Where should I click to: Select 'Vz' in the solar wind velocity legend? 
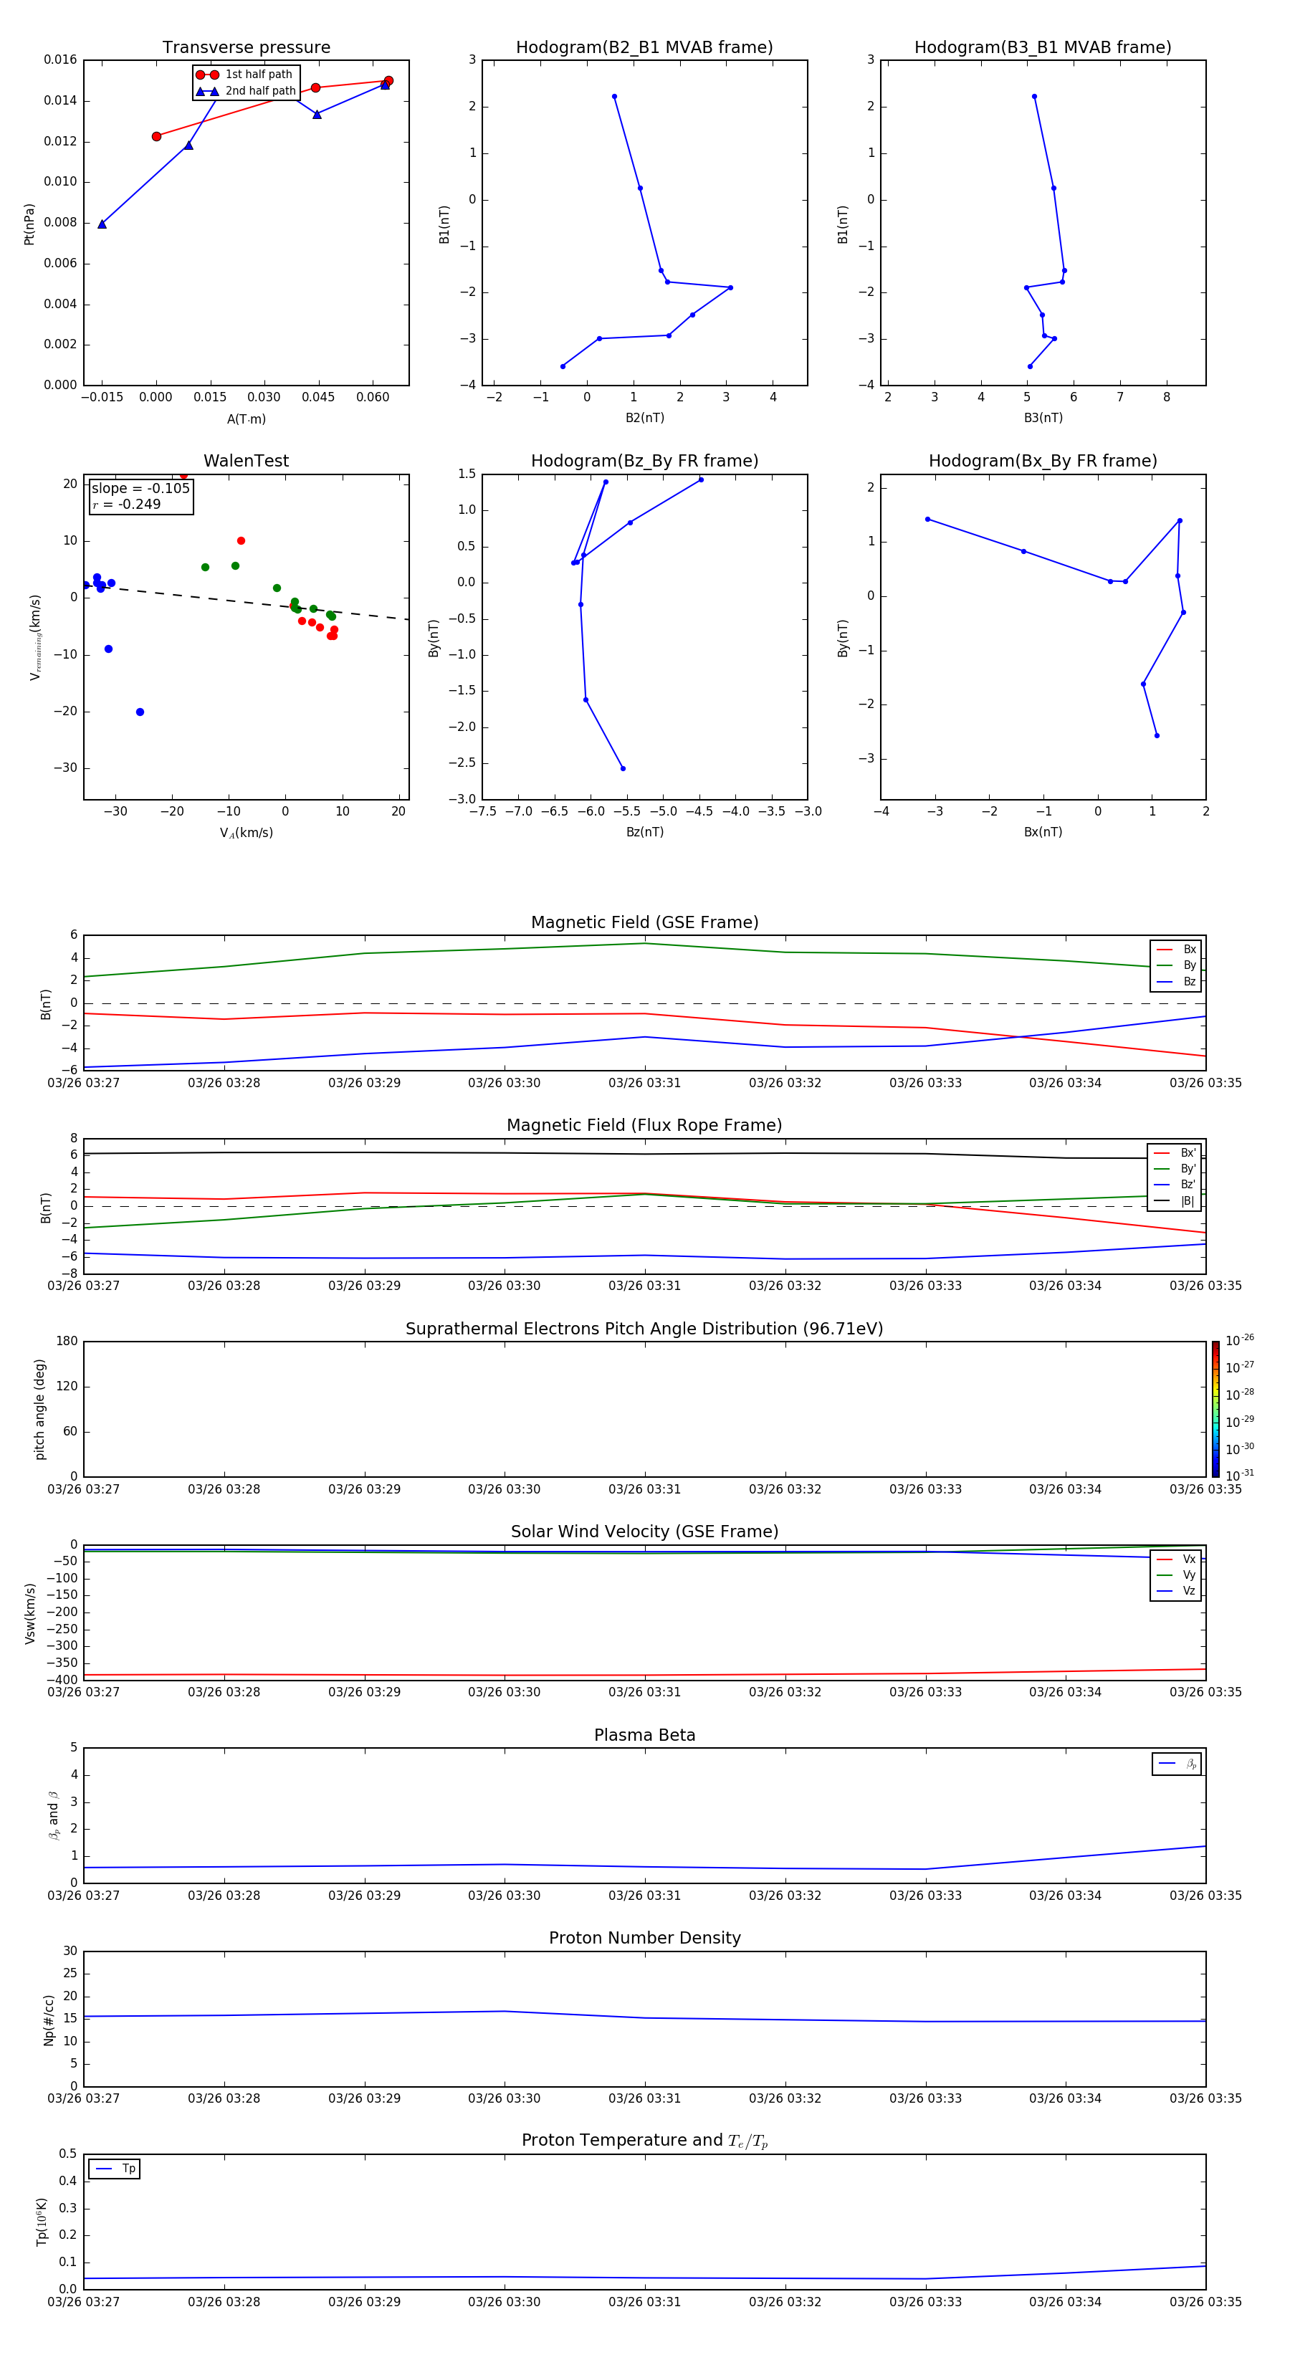(x=1176, y=1590)
